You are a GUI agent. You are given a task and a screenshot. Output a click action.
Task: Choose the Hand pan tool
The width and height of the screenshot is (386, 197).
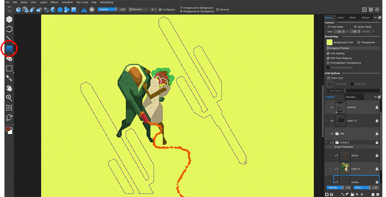(9, 88)
